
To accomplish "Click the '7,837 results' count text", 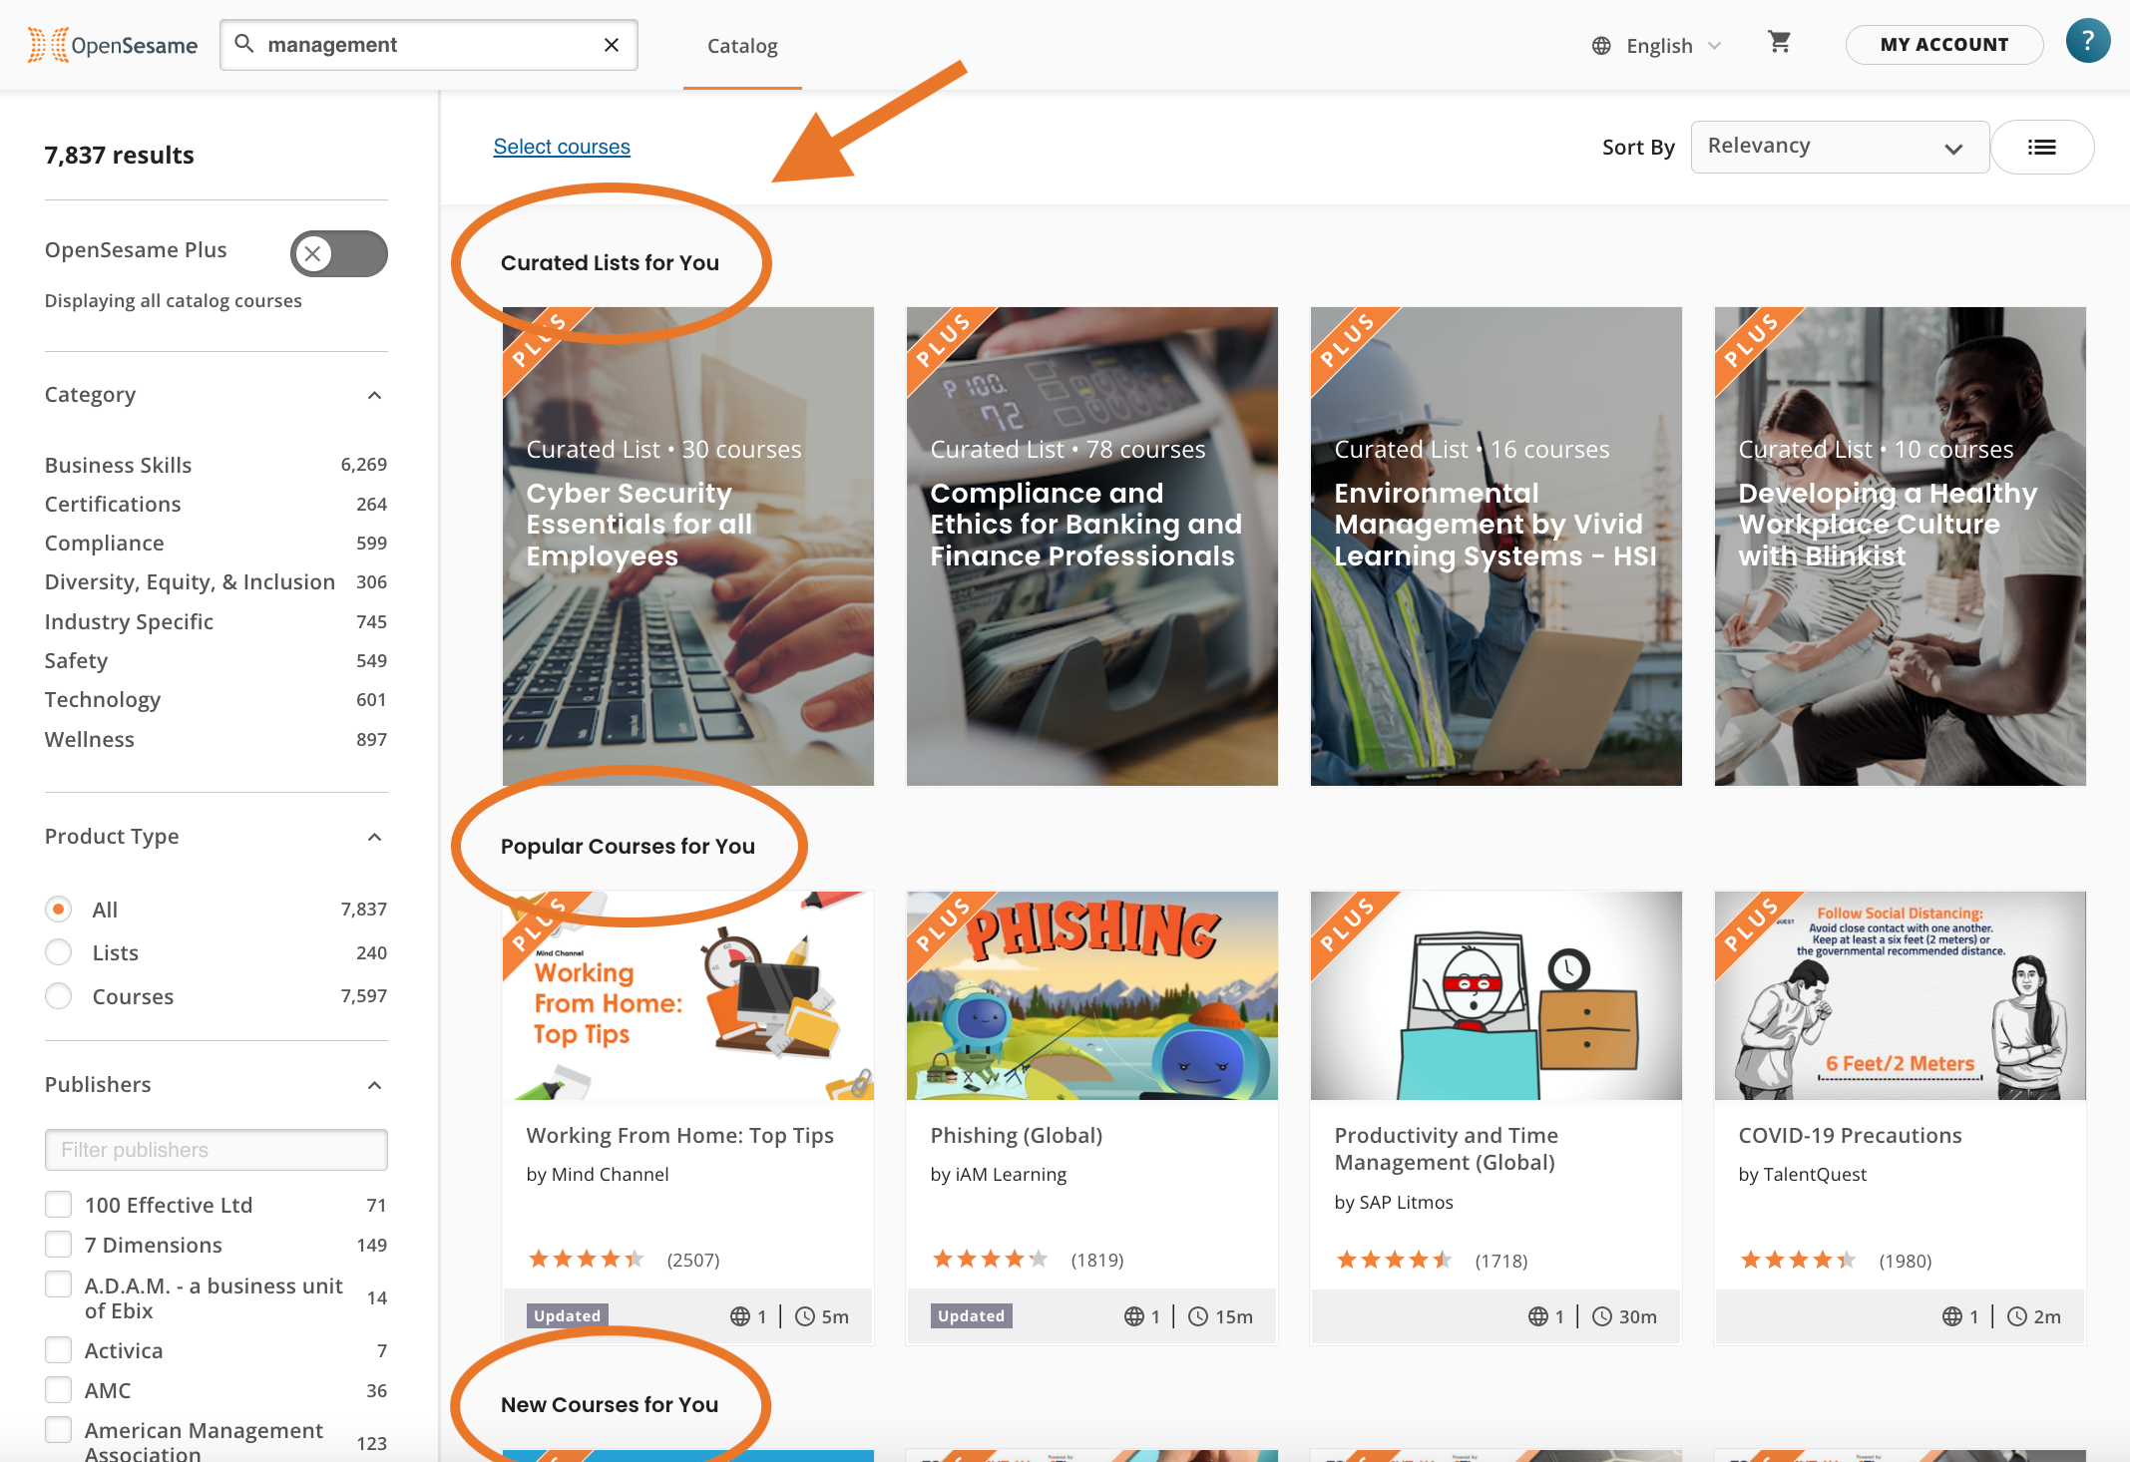I will pyautogui.click(x=120, y=155).
